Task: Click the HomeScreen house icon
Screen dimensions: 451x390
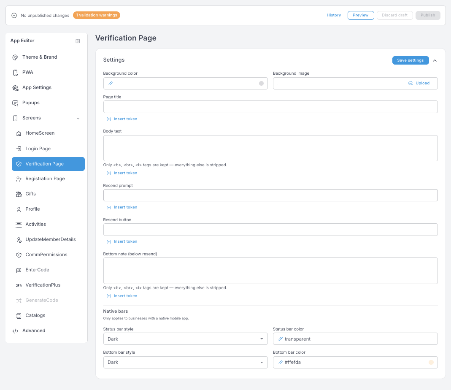Action: (19, 133)
